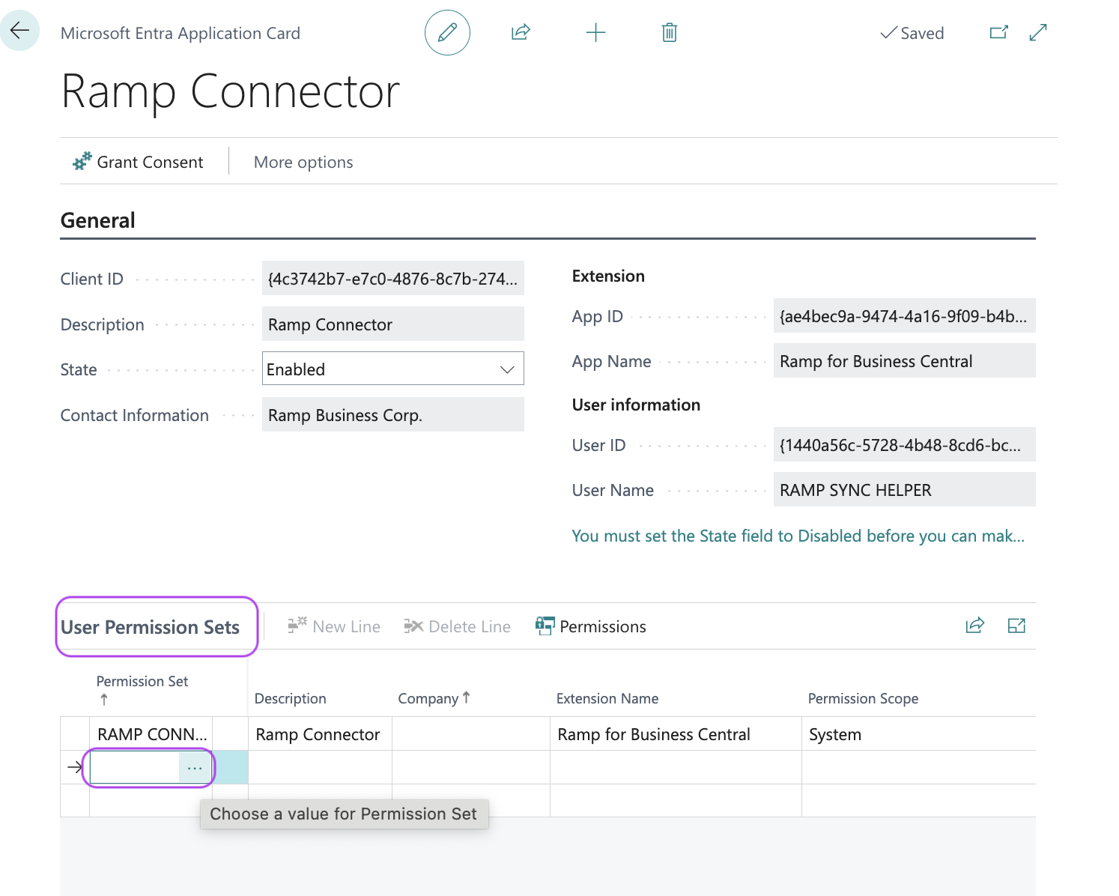Click New Line in permission sets
The width and height of the screenshot is (1119, 896).
pyautogui.click(x=334, y=626)
